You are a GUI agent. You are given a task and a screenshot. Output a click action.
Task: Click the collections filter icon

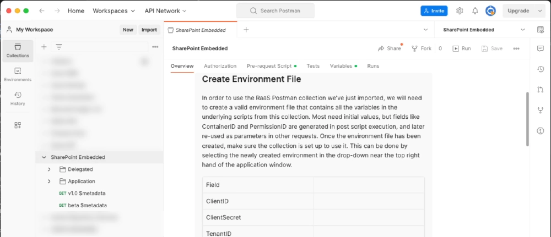pos(59,47)
